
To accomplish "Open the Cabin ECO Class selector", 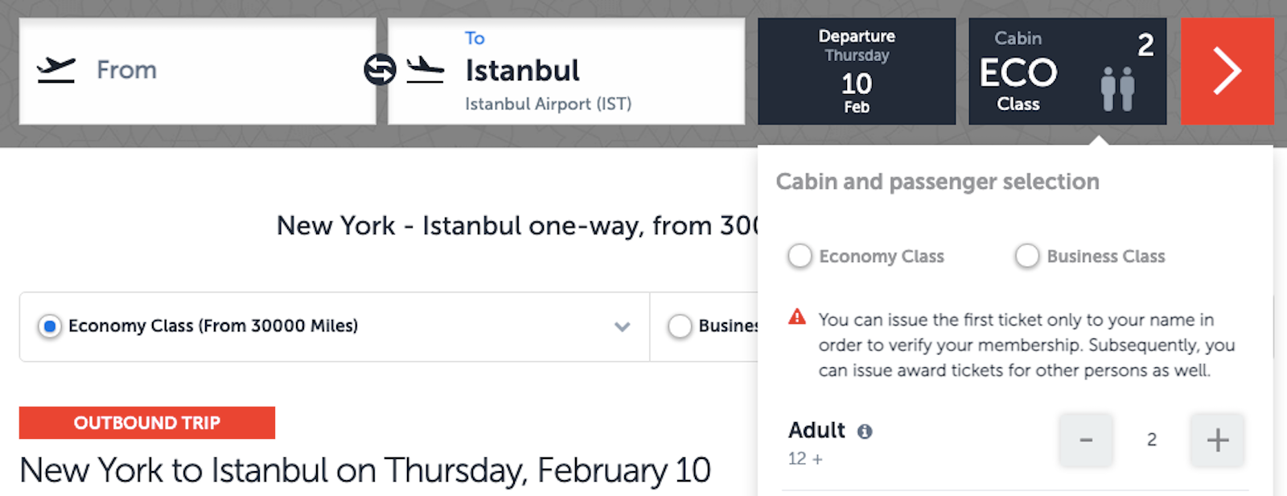I will [1067, 71].
